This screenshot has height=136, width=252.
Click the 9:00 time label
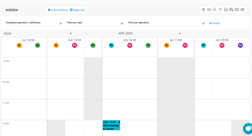pyautogui.click(x=7, y=61)
